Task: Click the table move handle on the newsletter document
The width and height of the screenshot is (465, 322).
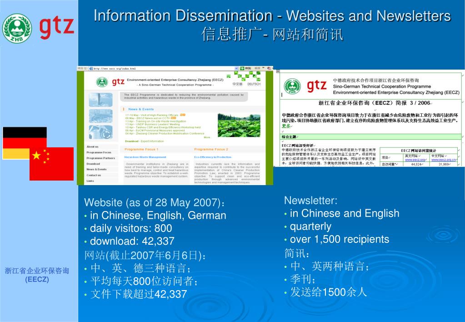Action: pyautogui.click(x=278, y=71)
